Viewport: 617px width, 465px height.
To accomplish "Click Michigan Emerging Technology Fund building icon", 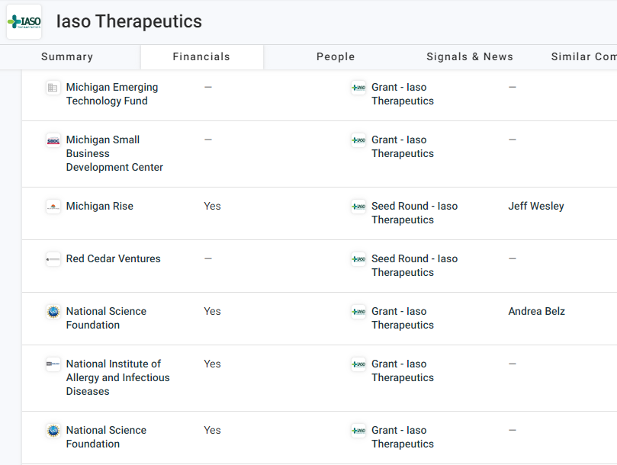I will 53,88.
